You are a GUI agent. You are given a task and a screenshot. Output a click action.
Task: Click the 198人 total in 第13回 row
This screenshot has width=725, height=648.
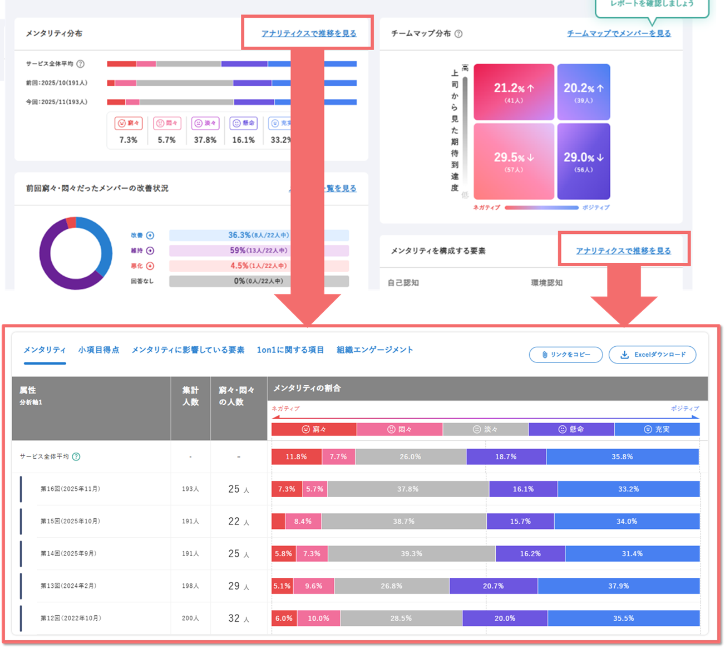(190, 586)
